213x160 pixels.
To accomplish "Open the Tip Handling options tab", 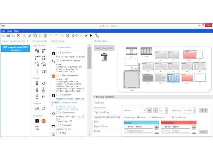I will (x=102, y=112).
